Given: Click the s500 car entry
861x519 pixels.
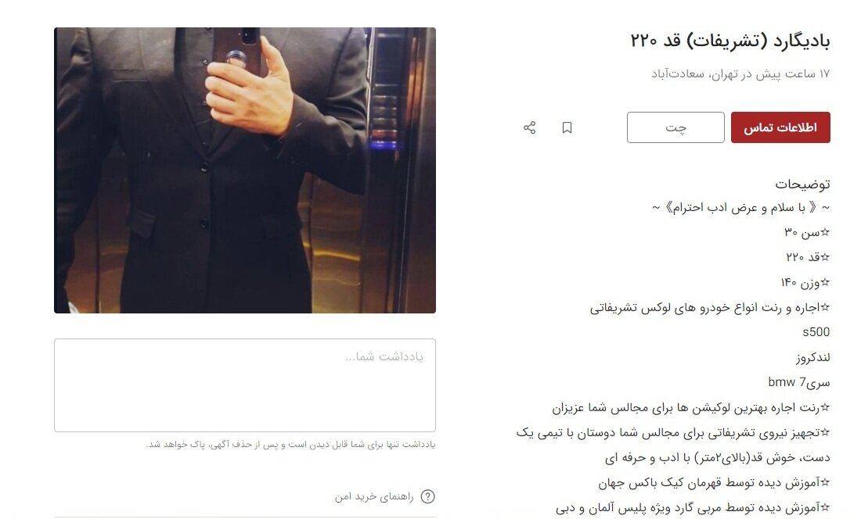Looking at the screenshot, I should [x=816, y=332].
